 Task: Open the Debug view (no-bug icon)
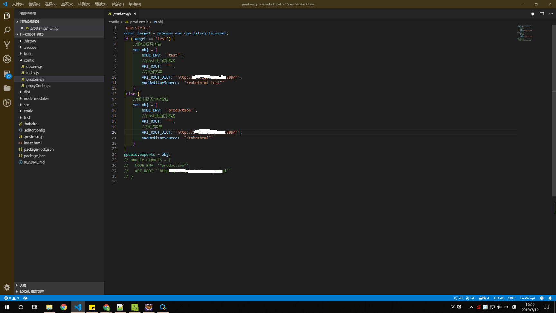tap(7, 59)
